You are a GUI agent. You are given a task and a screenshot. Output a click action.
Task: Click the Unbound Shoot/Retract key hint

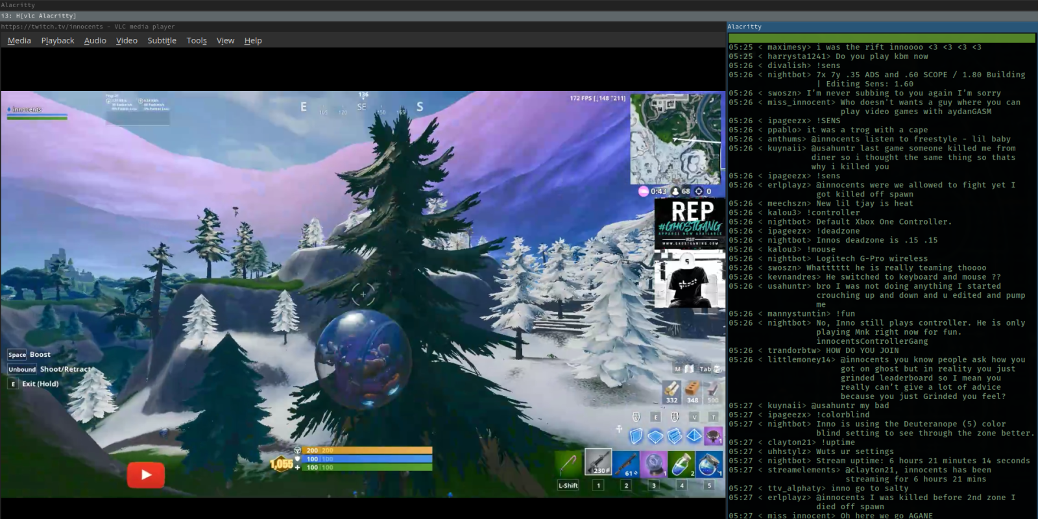point(49,369)
